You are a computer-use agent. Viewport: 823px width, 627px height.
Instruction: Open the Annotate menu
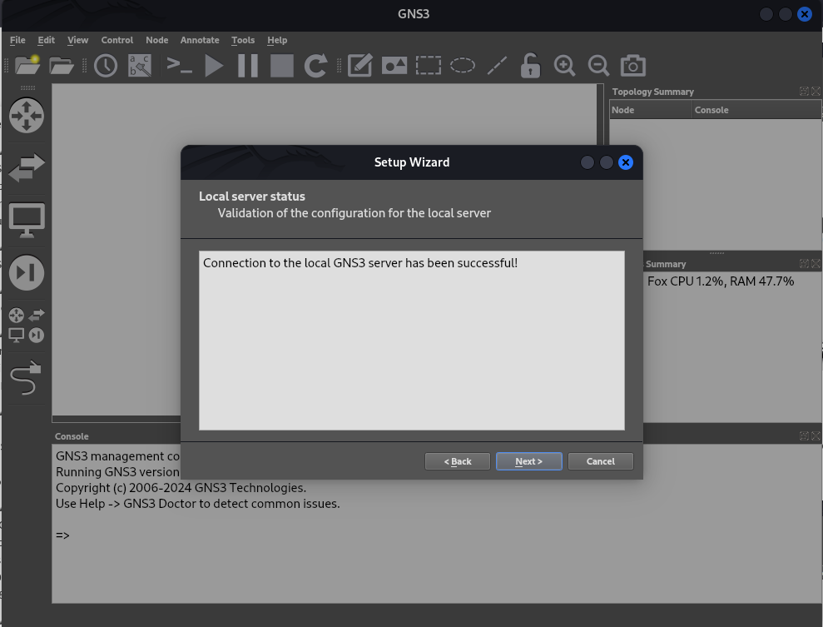pos(200,40)
